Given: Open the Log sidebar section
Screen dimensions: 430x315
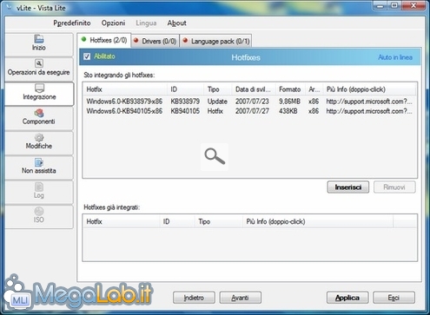Looking at the screenshot, I should coord(39,192).
